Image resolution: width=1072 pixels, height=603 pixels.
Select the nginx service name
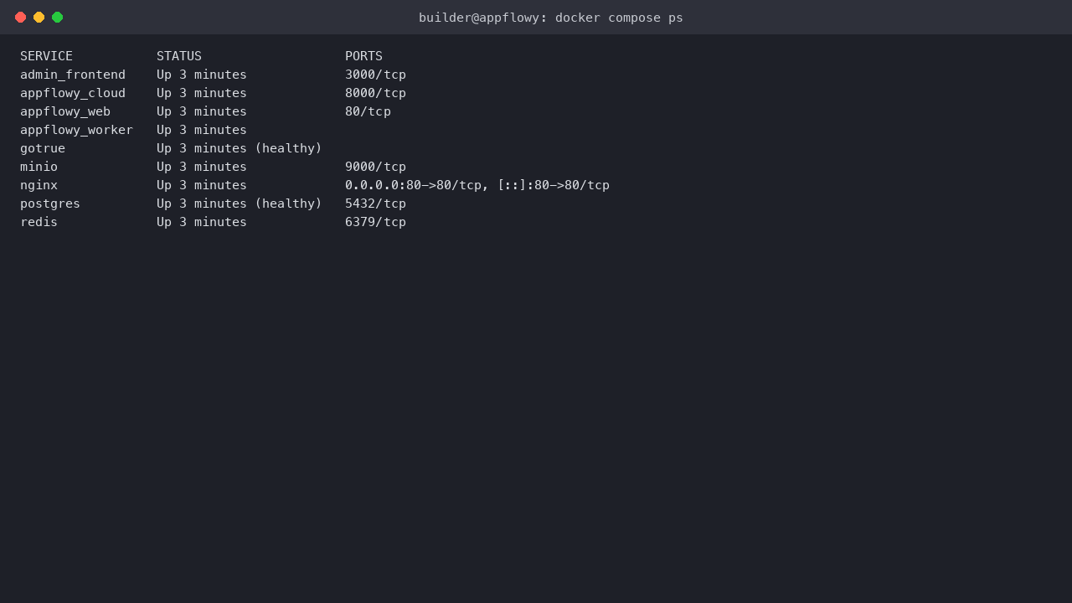(39, 185)
